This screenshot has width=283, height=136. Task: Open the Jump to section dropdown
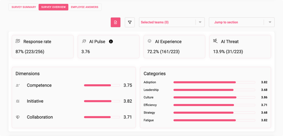pyautogui.click(x=242, y=22)
